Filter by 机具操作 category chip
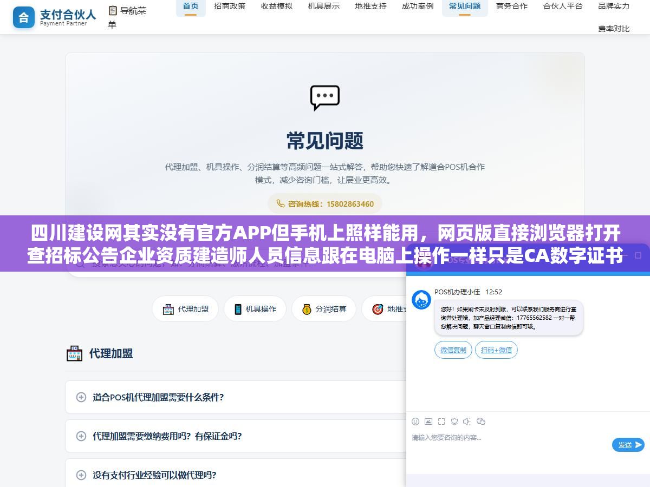 point(255,309)
